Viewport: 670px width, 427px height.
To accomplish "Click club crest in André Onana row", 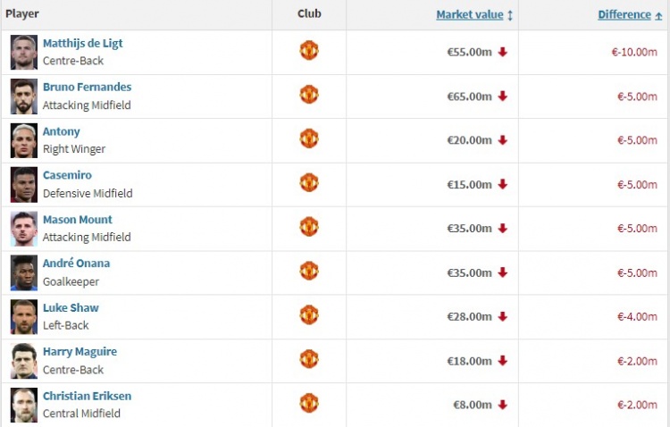I will click(309, 271).
